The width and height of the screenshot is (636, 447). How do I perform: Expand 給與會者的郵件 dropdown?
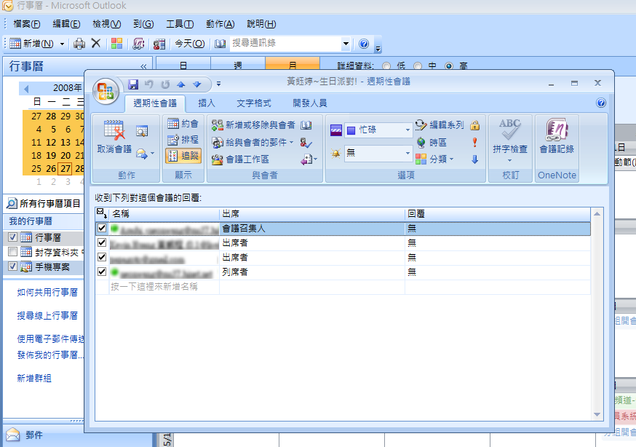[x=291, y=143]
